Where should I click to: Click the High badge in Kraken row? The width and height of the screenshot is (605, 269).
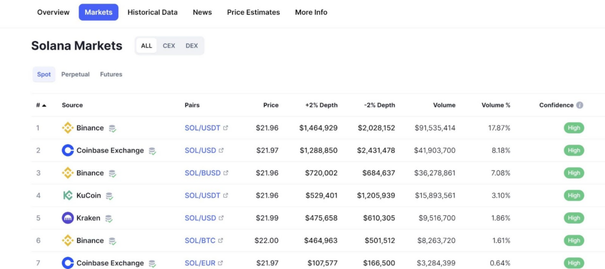coord(574,218)
